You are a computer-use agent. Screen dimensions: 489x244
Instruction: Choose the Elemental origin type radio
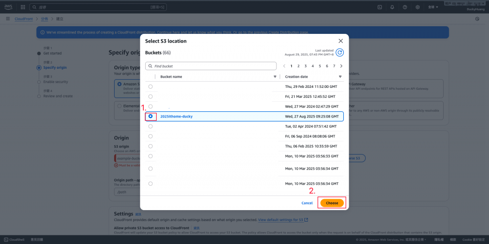(x=119, y=106)
